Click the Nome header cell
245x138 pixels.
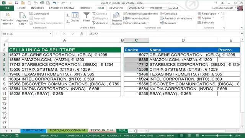183,50
